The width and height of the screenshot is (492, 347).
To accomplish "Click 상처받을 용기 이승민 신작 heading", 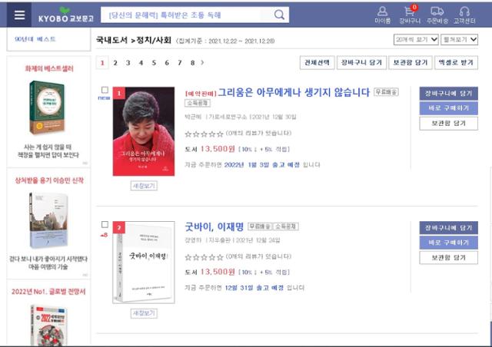I will coord(49,180).
